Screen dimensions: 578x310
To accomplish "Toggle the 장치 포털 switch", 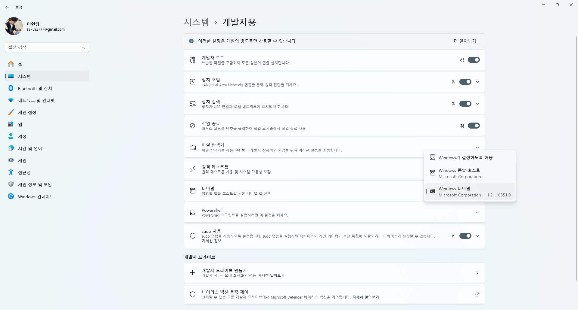I will [x=465, y=82].
